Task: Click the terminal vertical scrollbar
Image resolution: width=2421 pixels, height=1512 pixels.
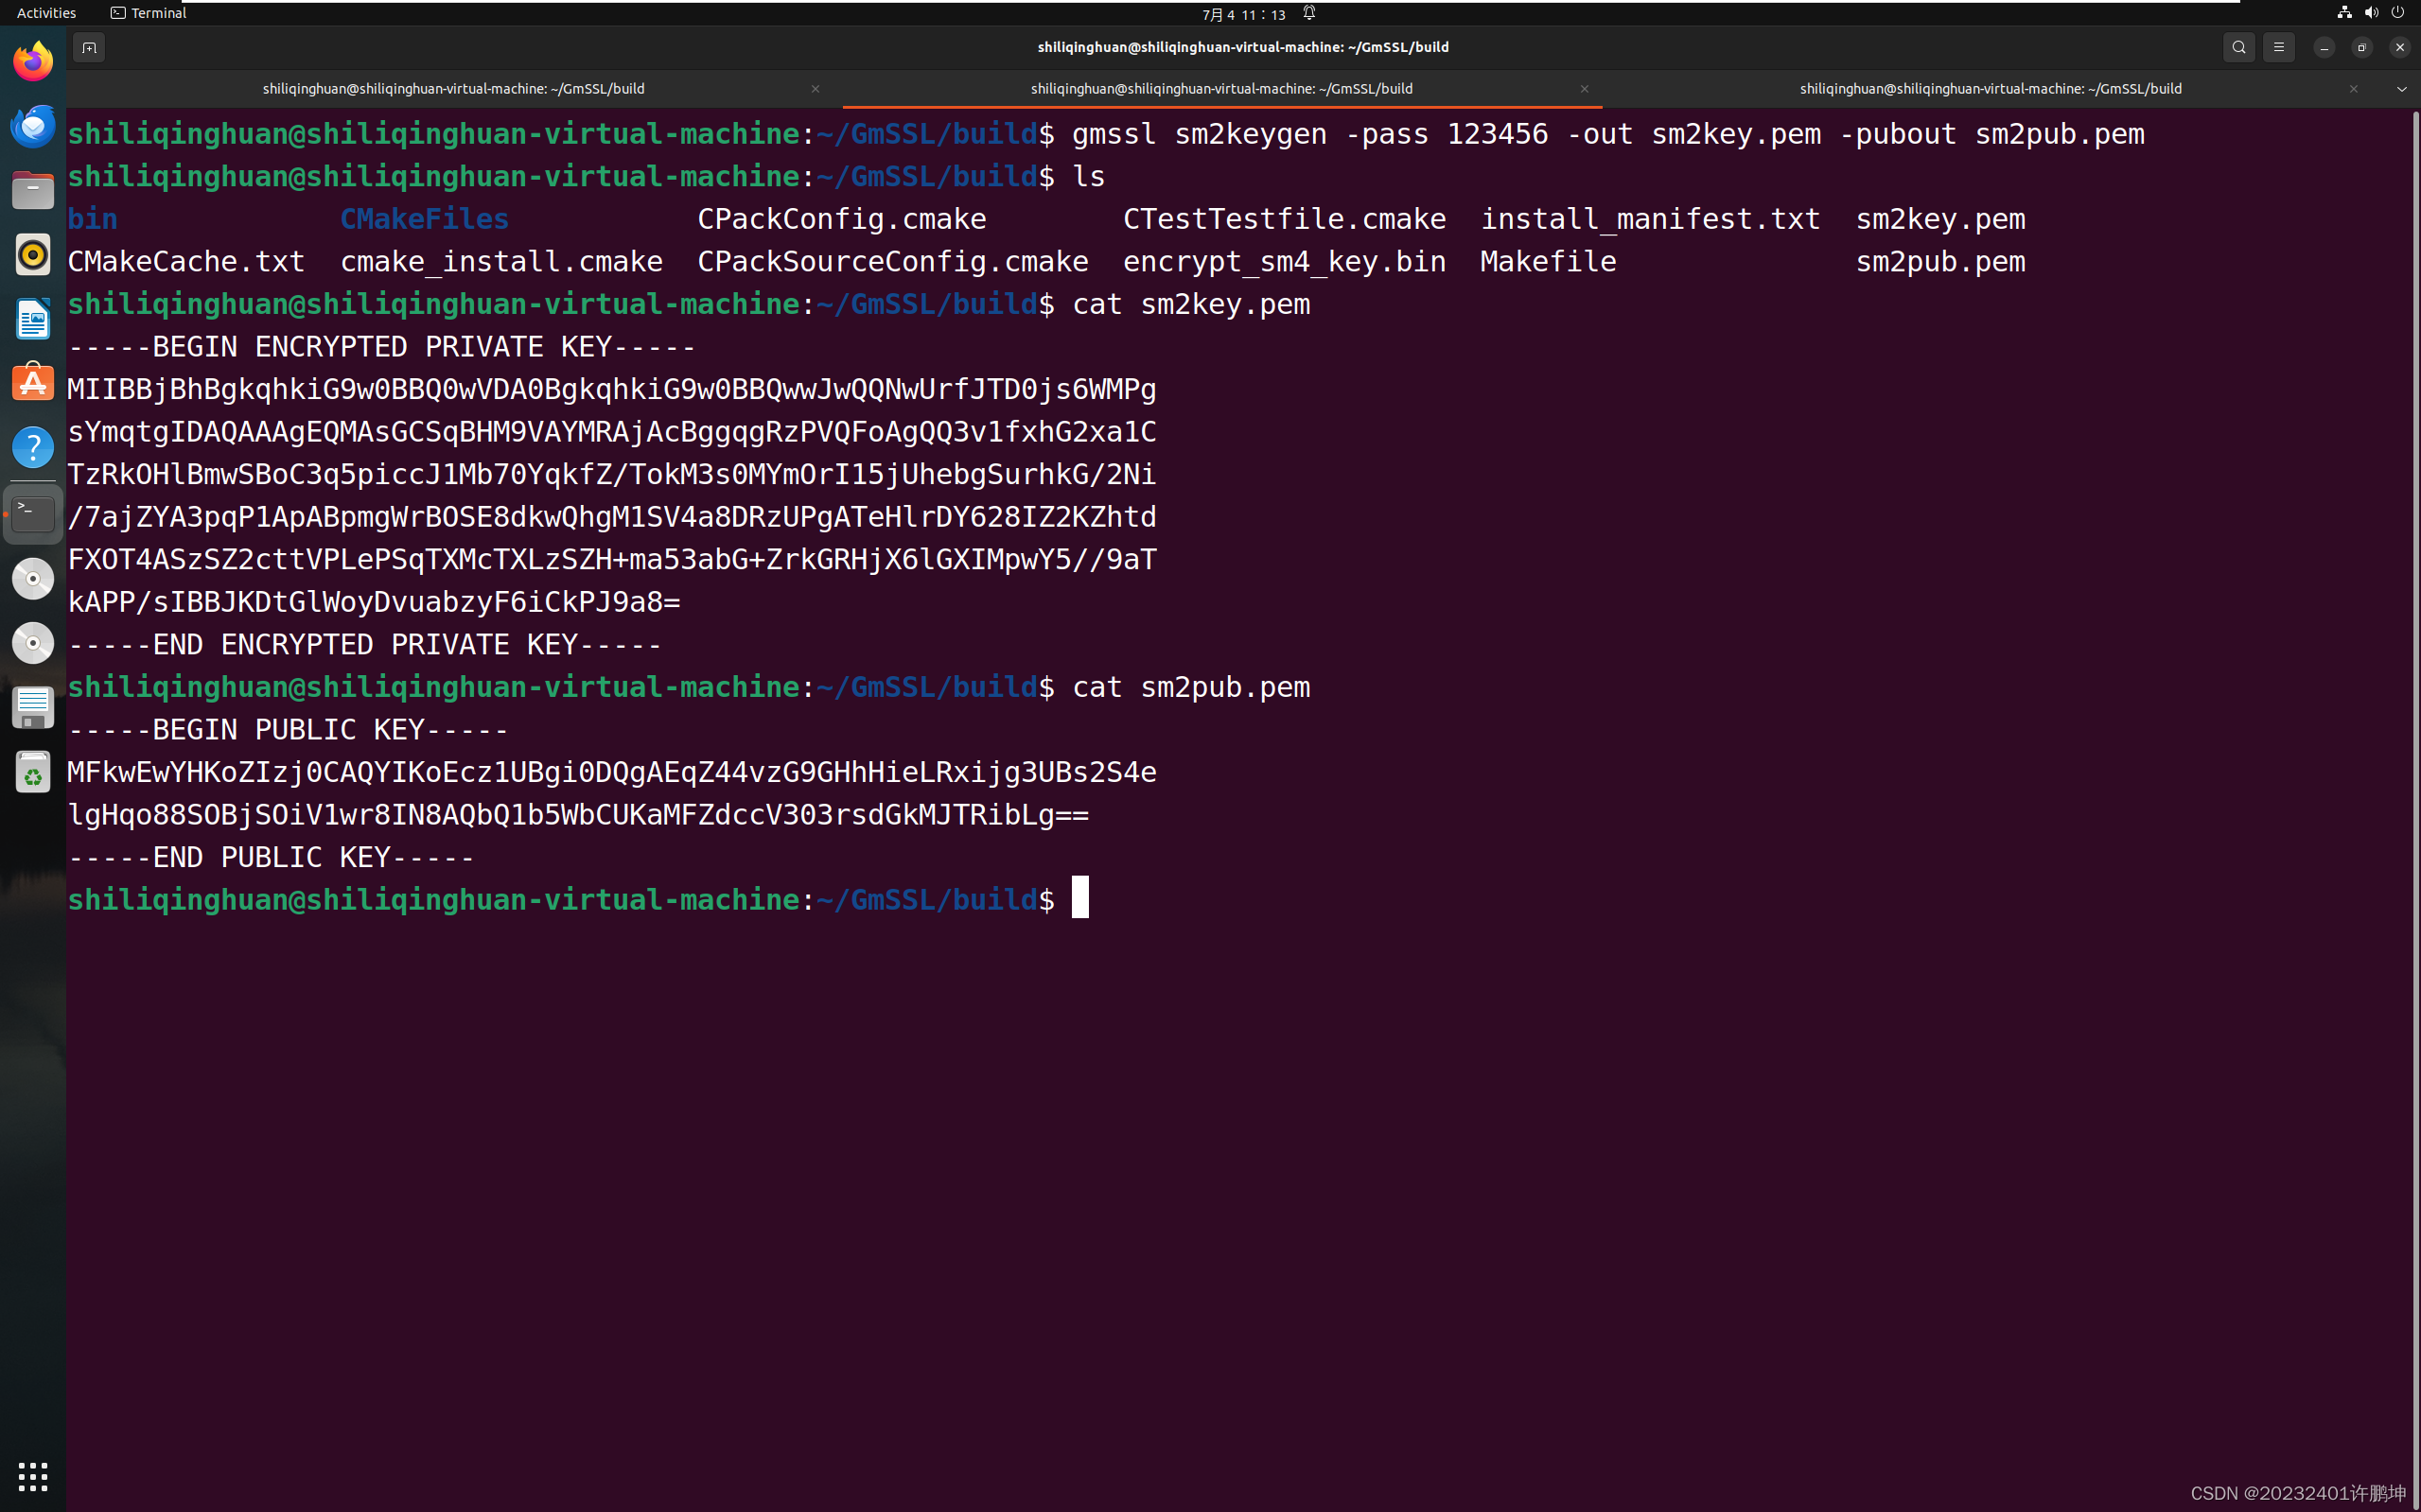Action: [2415, 810]
